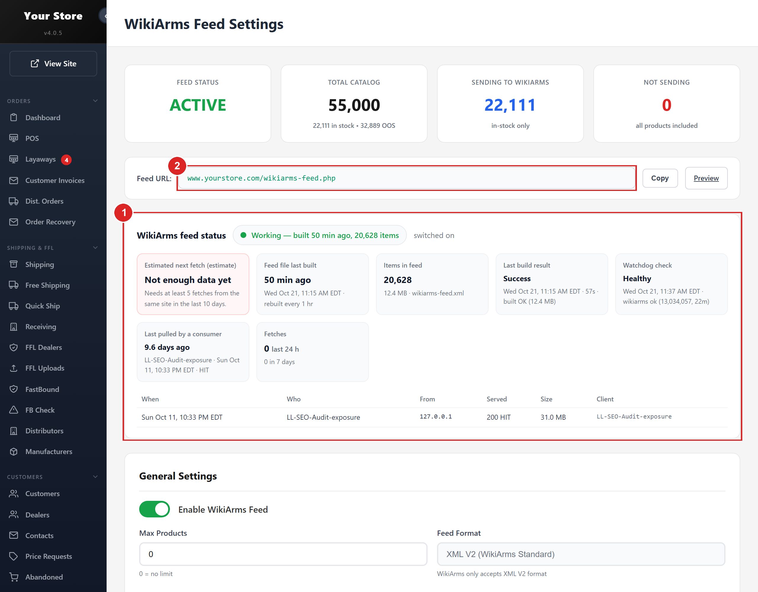Click the 'v4.0.5' version label
The height and width of the screenshot is (592, 758).
[x=53, y=33]
